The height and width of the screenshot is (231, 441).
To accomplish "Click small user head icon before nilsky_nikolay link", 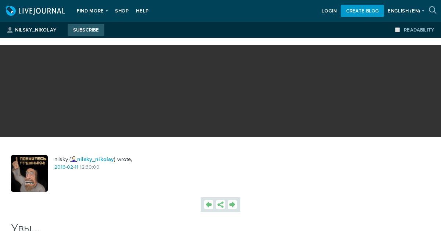I will (74, 159).
